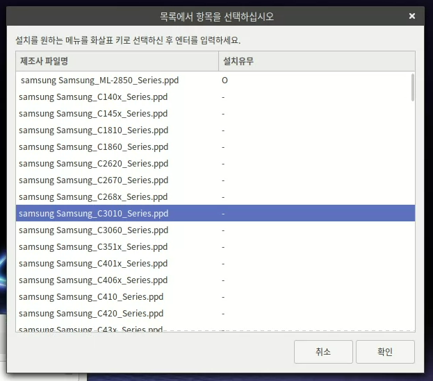Select Samsung_C1860_Series.ppd row

coord(215,147)
